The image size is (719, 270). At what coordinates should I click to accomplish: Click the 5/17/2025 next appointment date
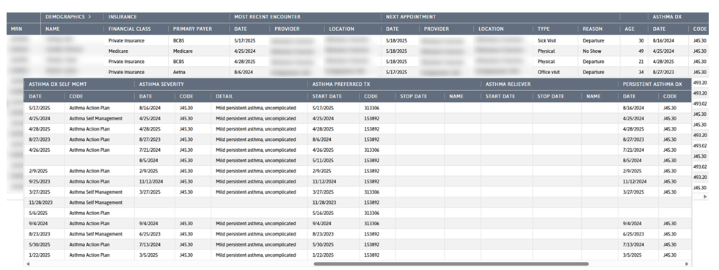(x=396, y=73)
